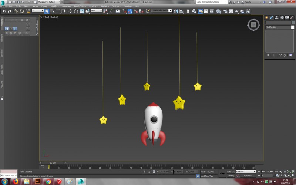Toggle Auto Key animation mode

(x=231, y=172)
